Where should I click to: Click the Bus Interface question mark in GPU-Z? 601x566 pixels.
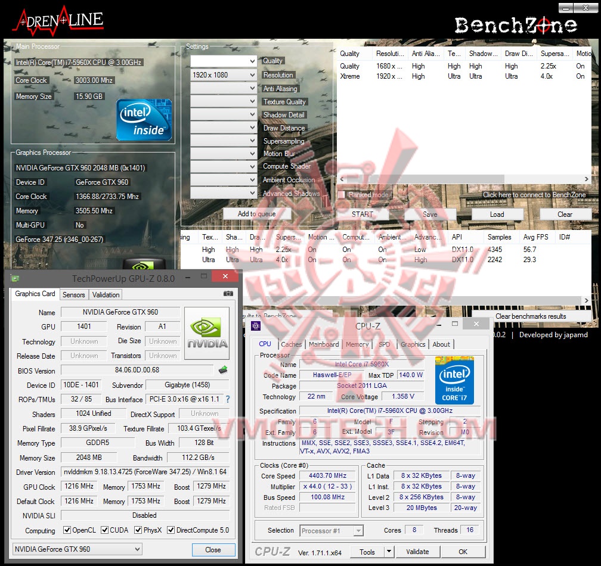tap(228, 399)
